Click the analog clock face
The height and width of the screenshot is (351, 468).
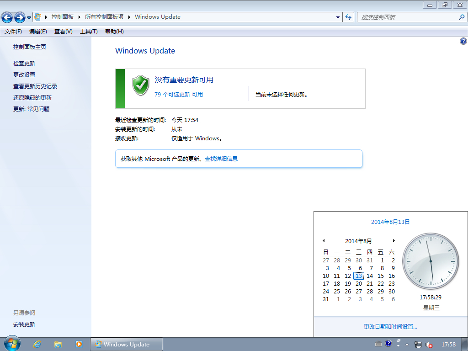pyautogui.click(x=431, y=261)
